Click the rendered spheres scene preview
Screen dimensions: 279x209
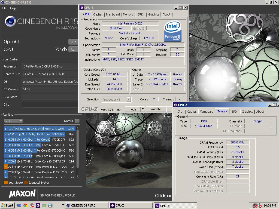tap(129, 151)
